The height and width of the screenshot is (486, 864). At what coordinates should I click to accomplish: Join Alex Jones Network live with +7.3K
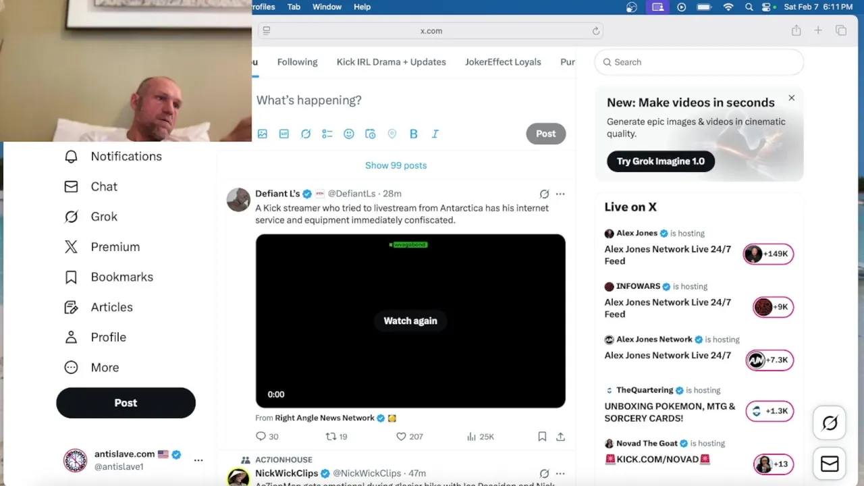point(769,360)
